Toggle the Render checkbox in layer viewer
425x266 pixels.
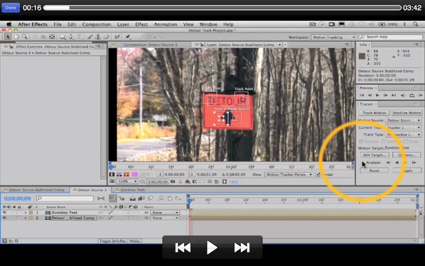tap(318, 174)
